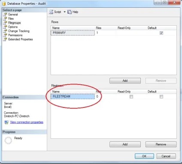The image size is (182, 164).
Task: Minimize the Database Properties window
Action: (x=158, y=3)
